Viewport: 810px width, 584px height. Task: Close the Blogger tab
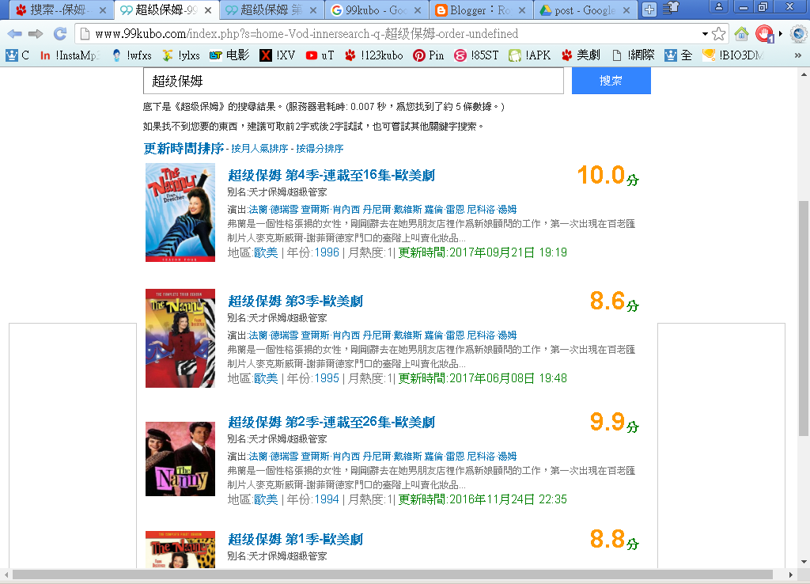[522, 10]
